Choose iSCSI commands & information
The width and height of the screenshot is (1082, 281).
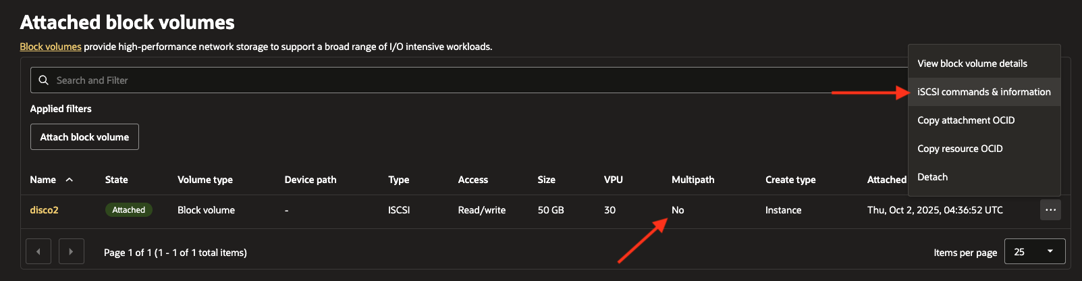[983, 92]
